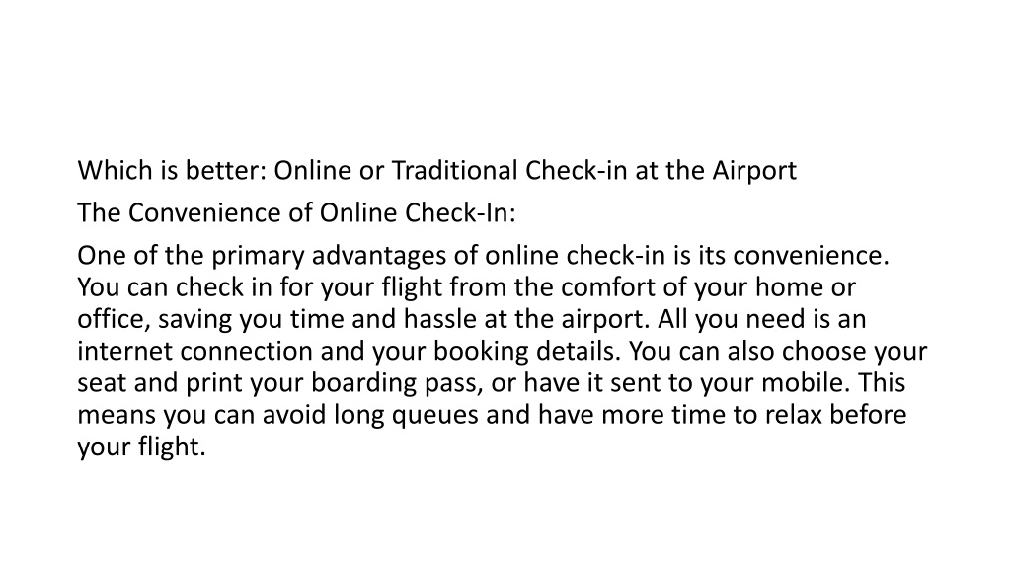The height and width of the screenshot is (569, 1011).
Task: Click the word "internet" in the paragraph
Action: [125, 351]
